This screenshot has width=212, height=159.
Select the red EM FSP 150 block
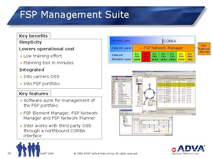tap(146, 57)
